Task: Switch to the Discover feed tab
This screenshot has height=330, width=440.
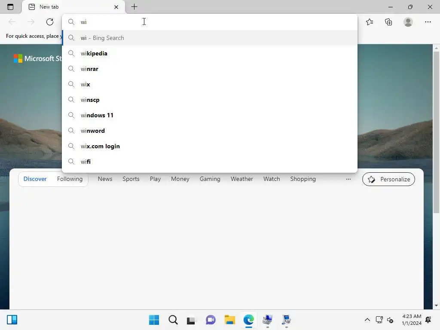Action: coord(35,179)
